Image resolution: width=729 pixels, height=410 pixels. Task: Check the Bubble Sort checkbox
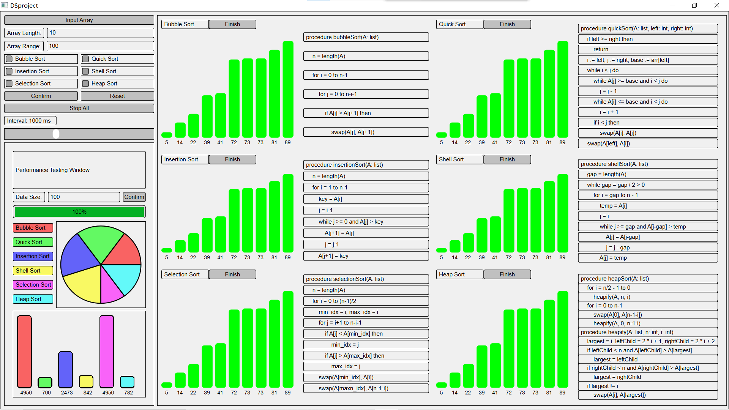pyautogui.click(x=9, y=59)
